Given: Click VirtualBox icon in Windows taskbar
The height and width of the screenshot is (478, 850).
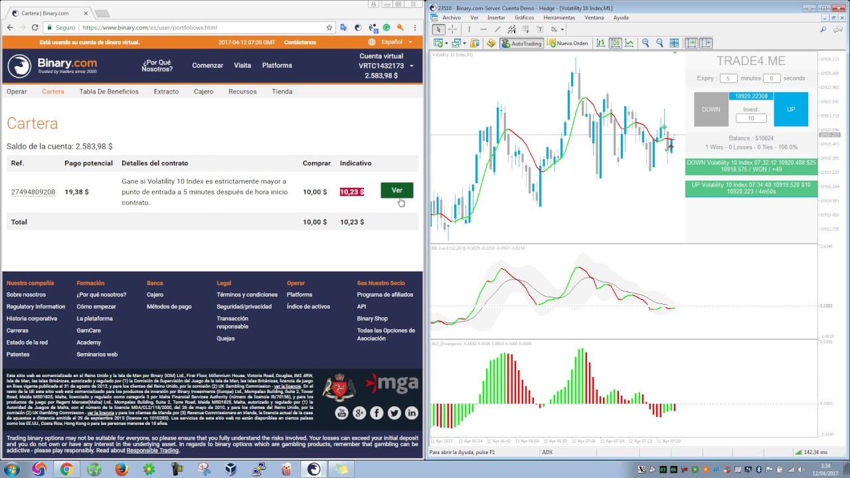Looking at the screenshot, I should [230, 469].
